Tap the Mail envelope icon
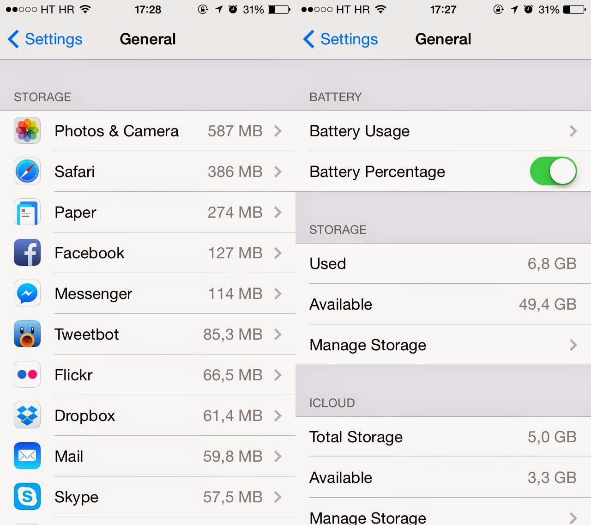Screen dimensions: 591x525 coord(27,456)
